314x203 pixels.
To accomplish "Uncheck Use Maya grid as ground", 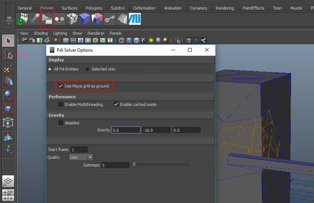I will (61, 86).
